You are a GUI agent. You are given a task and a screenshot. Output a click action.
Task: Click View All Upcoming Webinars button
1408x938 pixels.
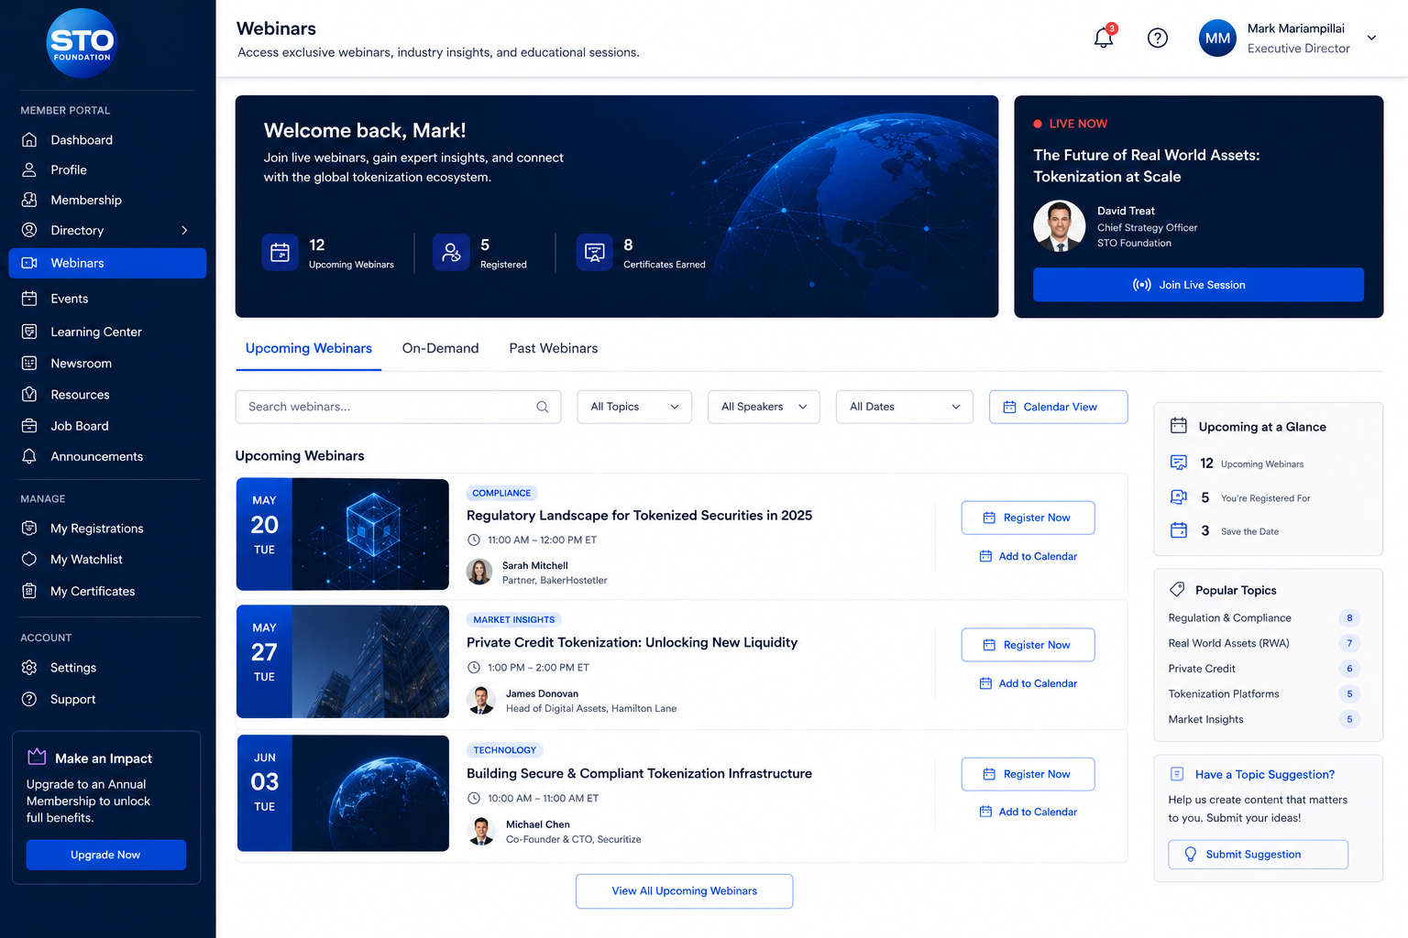685,891
